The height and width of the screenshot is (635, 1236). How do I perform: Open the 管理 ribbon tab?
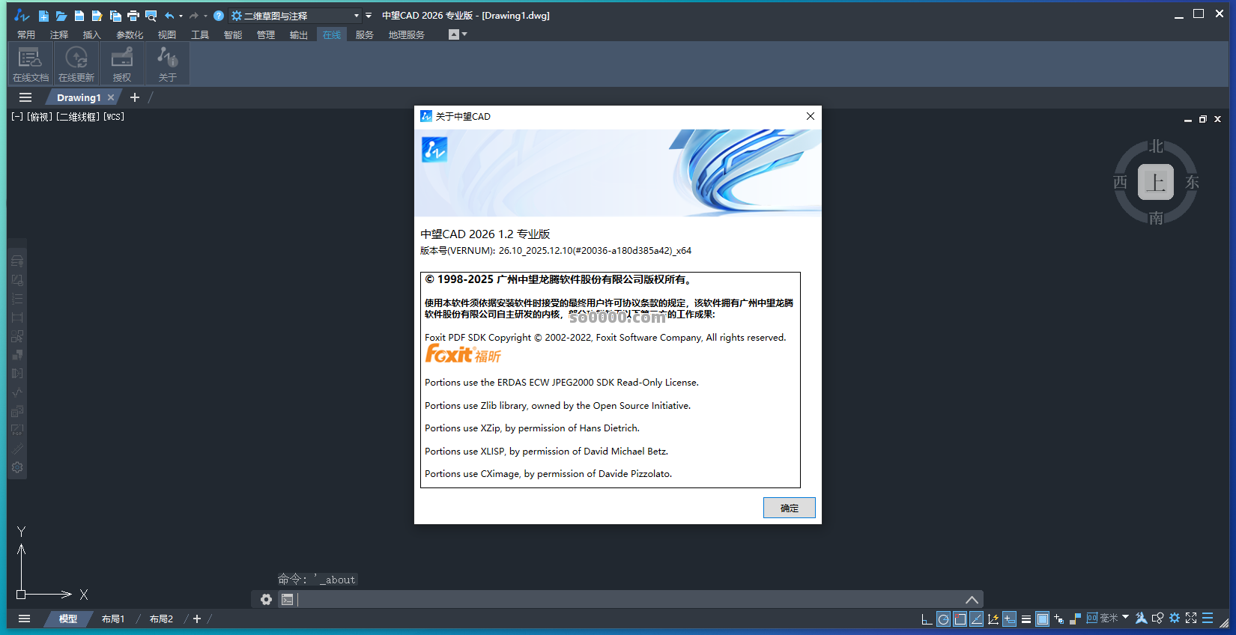[x=266, y=34]
